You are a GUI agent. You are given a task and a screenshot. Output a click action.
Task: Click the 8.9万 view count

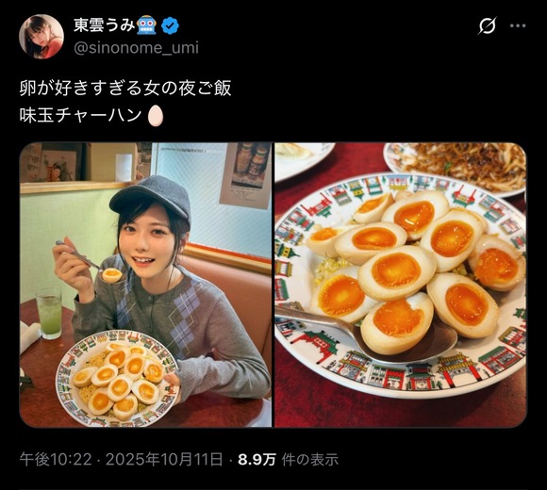pos(257,459)
